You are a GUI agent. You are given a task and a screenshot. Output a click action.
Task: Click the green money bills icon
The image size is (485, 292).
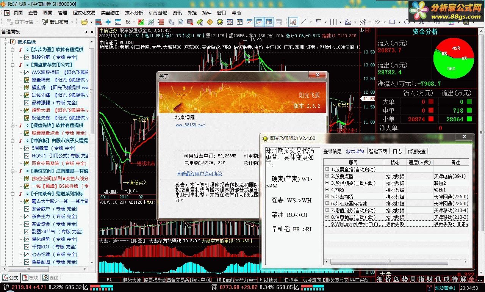(200, 22)
